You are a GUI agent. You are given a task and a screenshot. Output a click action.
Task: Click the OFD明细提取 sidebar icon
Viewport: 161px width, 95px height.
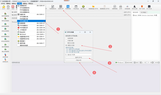5,24
